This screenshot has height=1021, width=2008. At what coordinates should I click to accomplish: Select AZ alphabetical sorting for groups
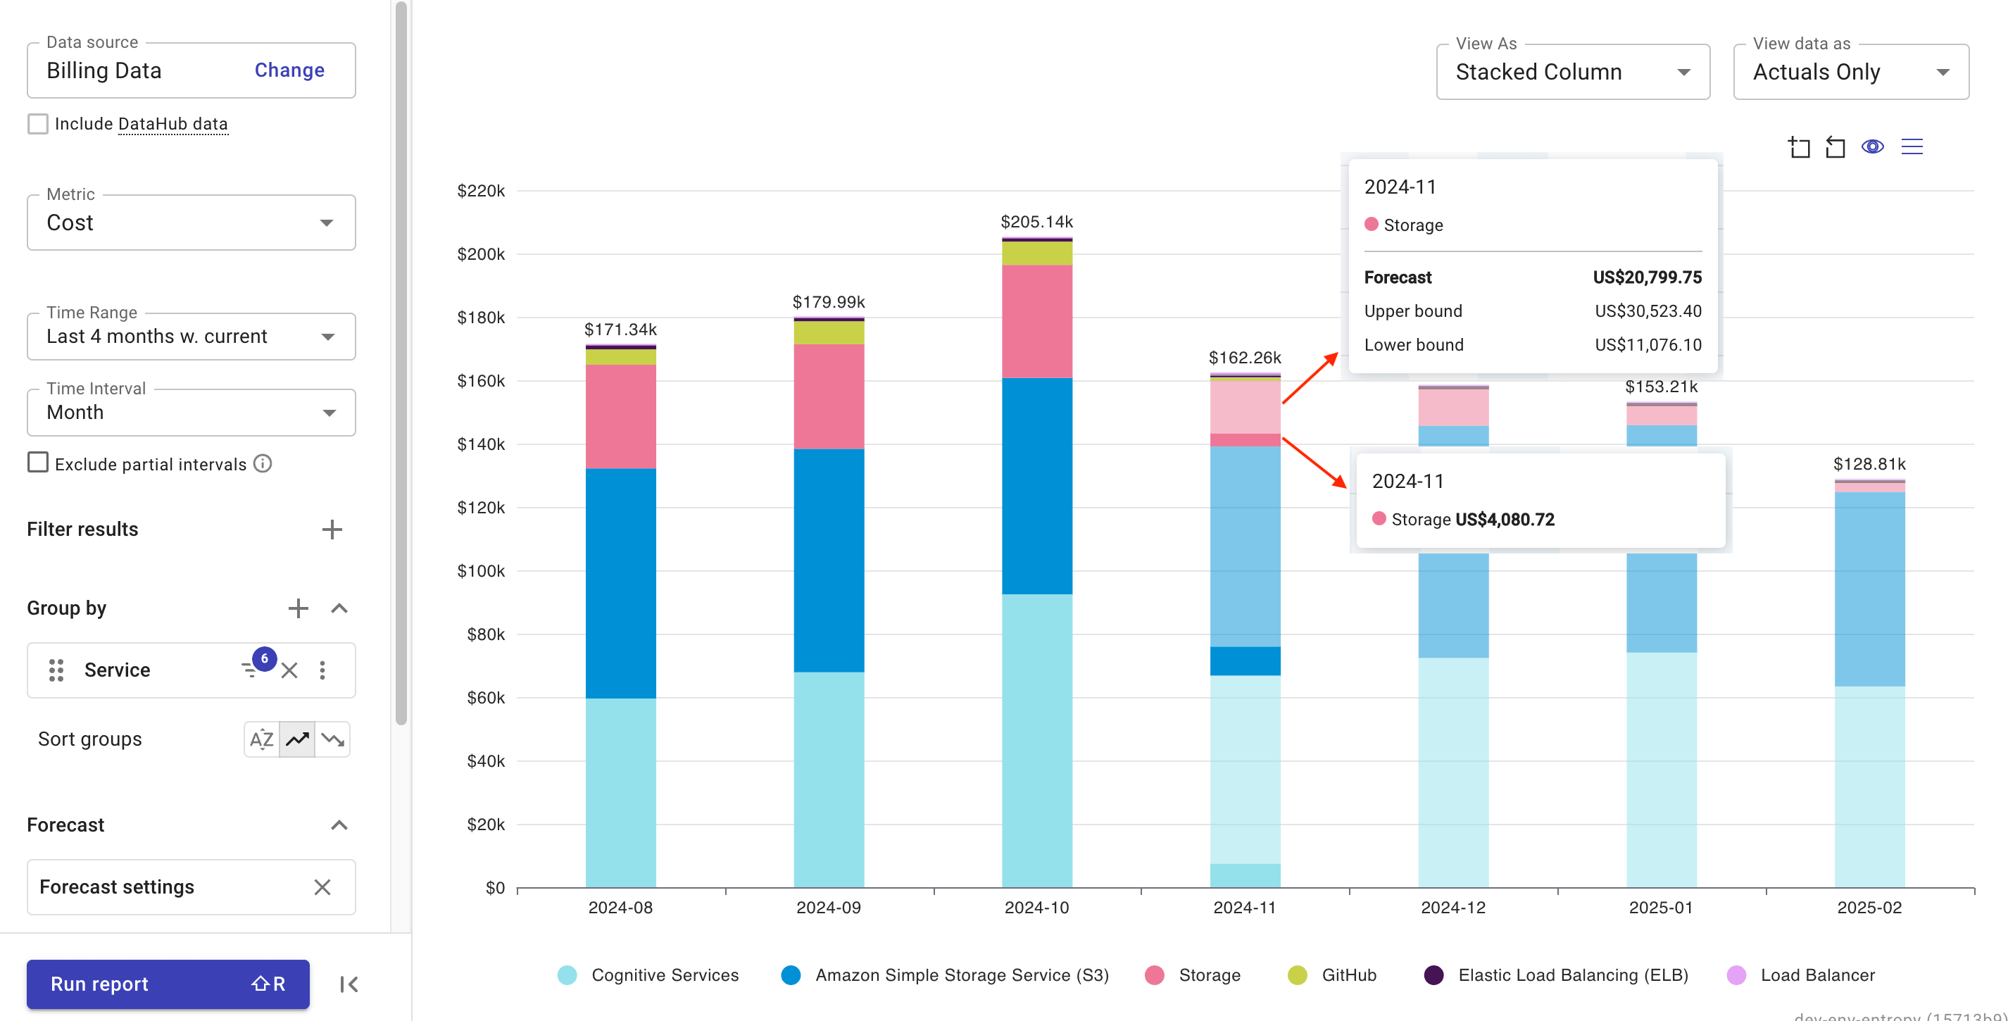tap(261, 739)
